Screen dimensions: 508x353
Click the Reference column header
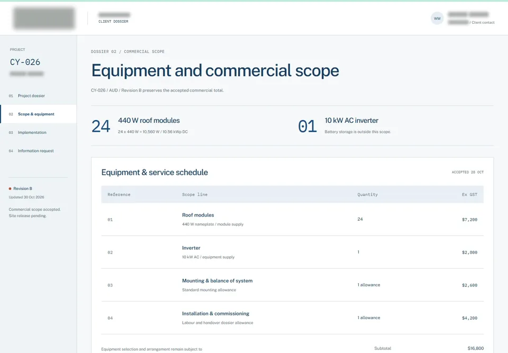(x=119, y=194)
